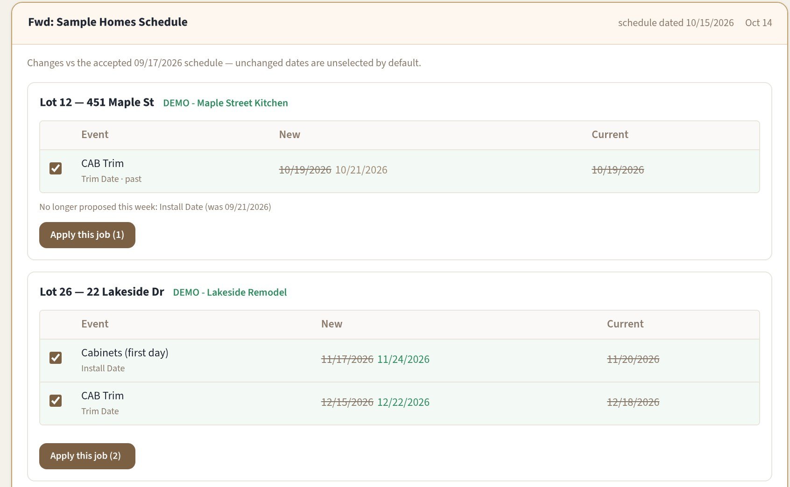Click the No longer proposed this week note
The height and width of the screenshot is (487, 790).
point(155,207)
